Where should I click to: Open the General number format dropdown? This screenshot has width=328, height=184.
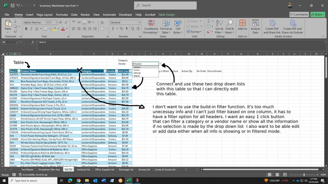click(139, 22)
